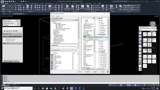This screenshot has height=90, width=160.
Task: Click the Y axis UCS tool
Action: [149, 61]
